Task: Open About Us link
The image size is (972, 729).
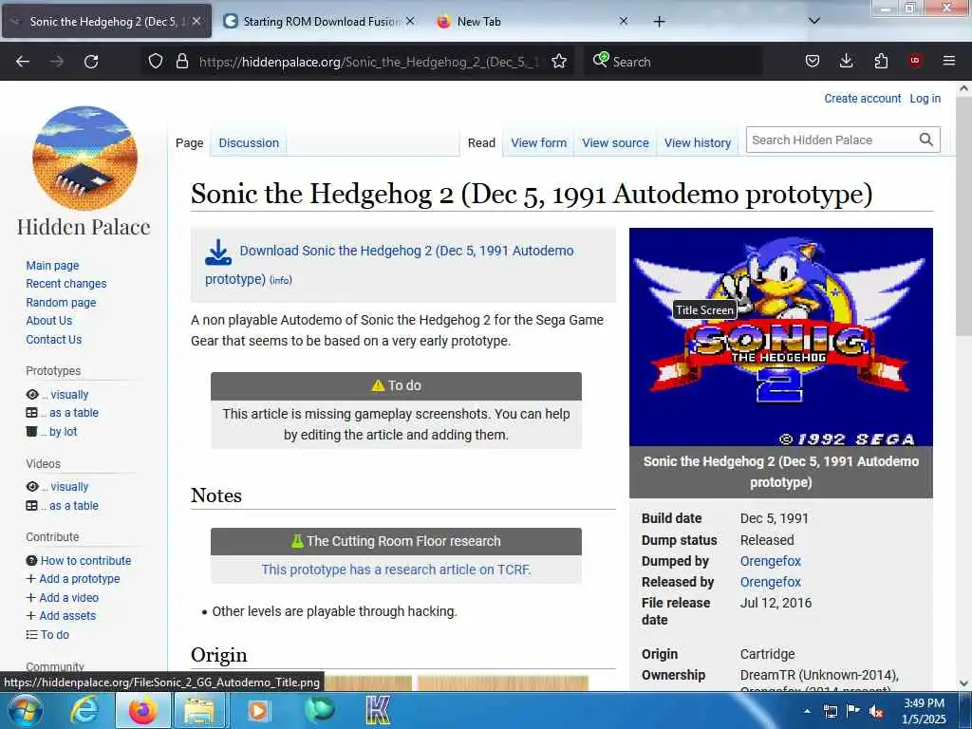Action: [x=49, y=321]
